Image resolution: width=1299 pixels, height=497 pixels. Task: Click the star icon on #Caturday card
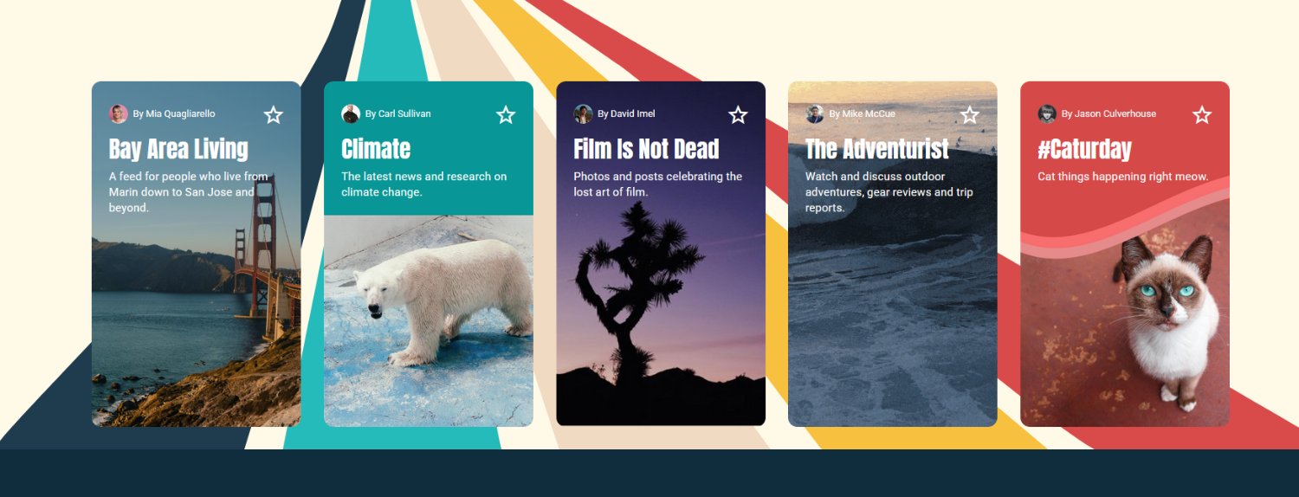click(x=1202, y=115)
